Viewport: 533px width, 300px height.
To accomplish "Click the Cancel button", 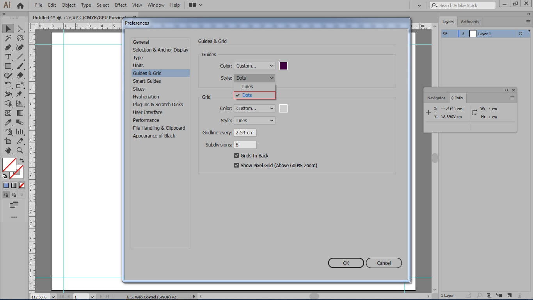I will coord(384,263).
